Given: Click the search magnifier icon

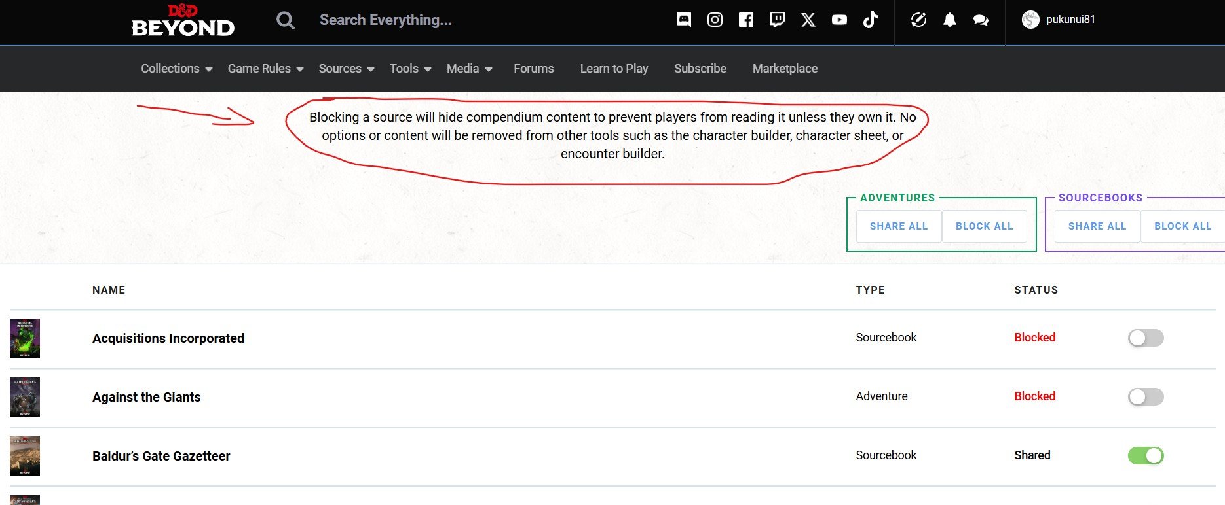Looking at the screenshot, I should (286, 20).
